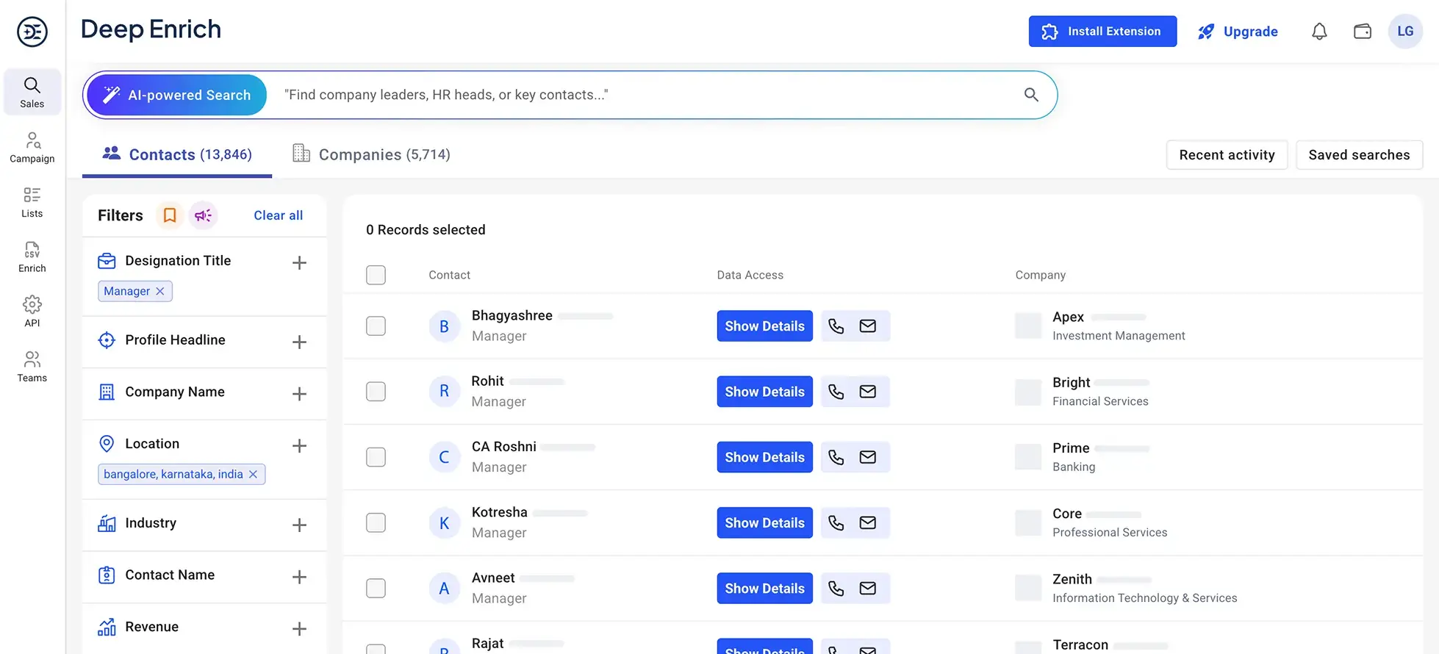Expand the Location filter
The image size is (1439, 654).
click(x=299, y=445)
